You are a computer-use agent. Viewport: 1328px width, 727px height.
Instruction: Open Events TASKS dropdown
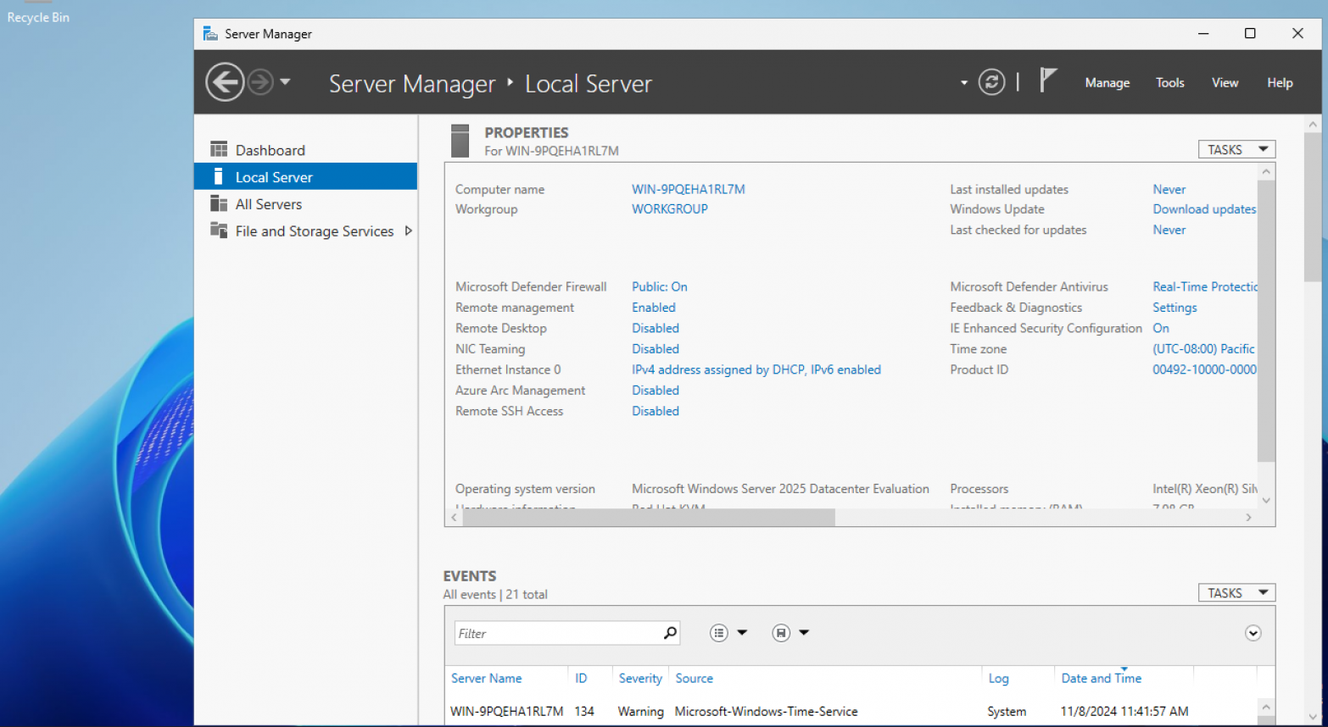[1236, 593]
